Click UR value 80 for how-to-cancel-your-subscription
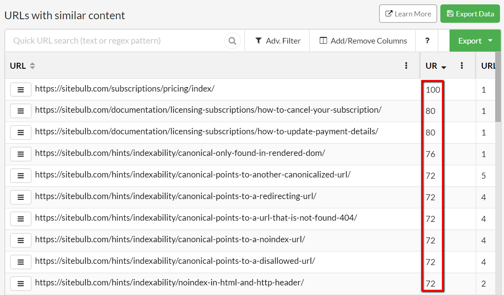504x295 pixels. [x=430, y=112]
